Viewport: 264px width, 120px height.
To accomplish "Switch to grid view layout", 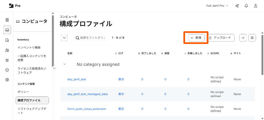I will coord(252,38).
